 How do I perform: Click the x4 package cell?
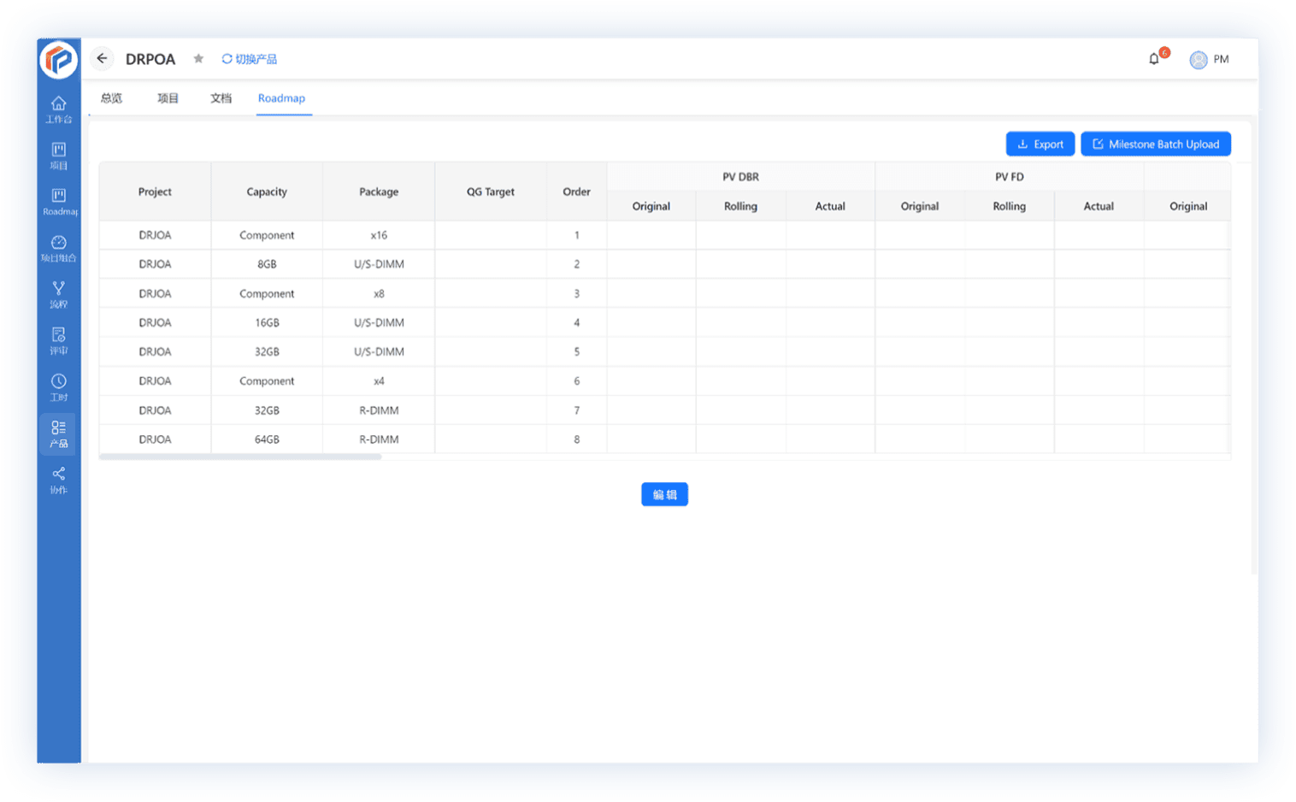(379, 380)
